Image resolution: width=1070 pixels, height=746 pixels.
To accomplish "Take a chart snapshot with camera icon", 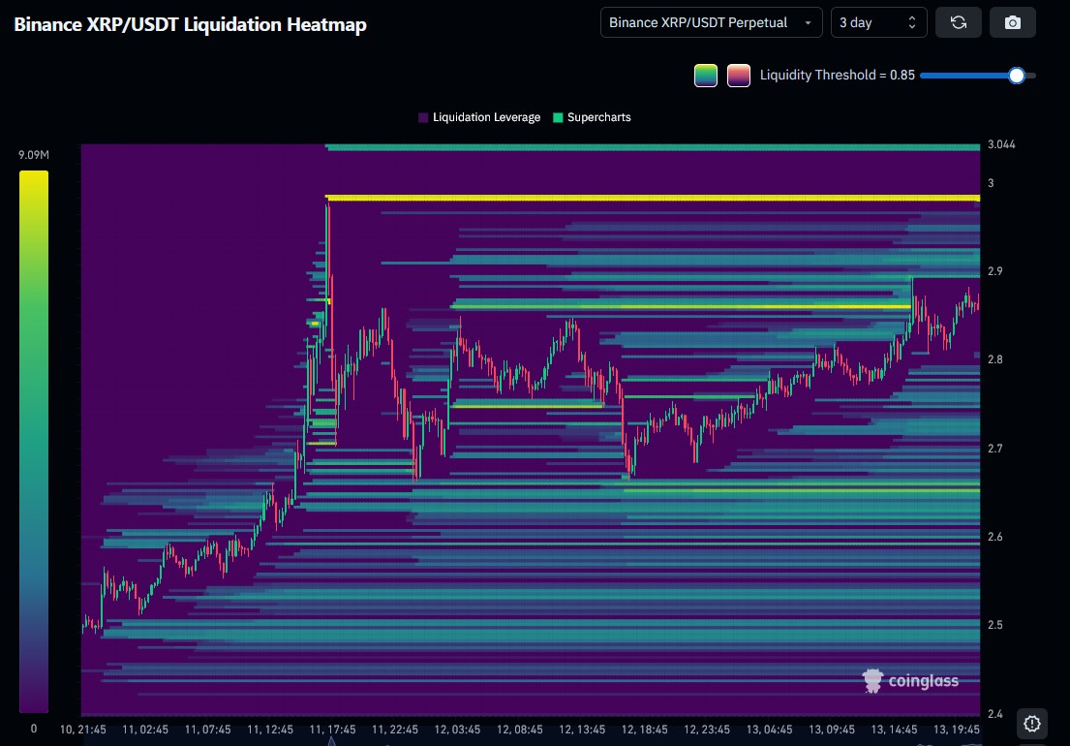I will [1013, 22].
